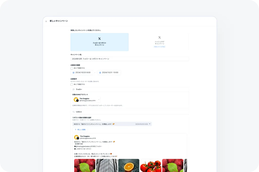This screenshot has width=259, height=172.
Task: Click the repost arrows icon in the header
Action: point(74,112)
